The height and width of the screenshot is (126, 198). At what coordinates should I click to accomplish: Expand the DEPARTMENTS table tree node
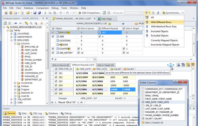[x=11, y=37]
